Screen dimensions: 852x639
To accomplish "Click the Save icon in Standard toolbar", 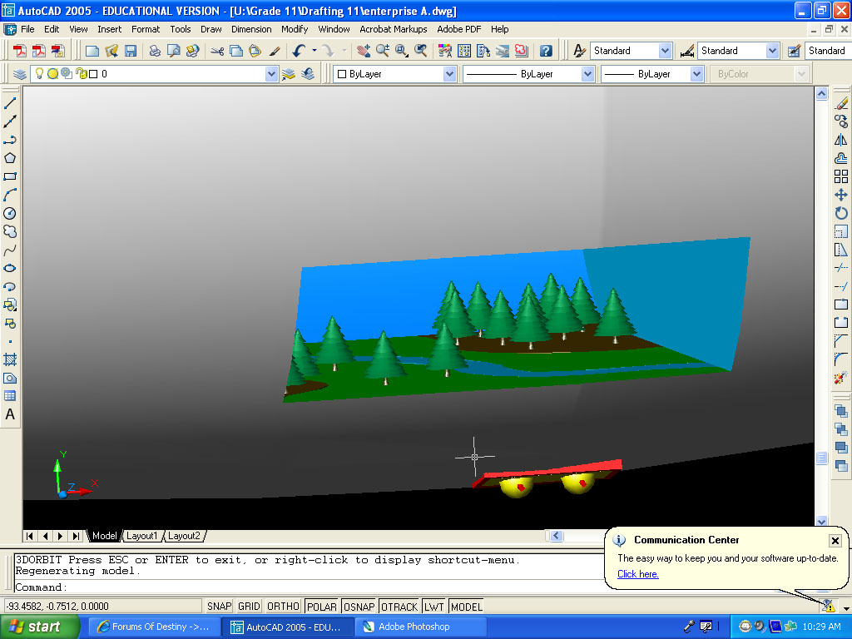I will (131, 51).
